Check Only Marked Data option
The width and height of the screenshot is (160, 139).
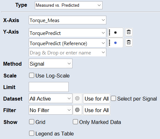click(x=75, y=122)
